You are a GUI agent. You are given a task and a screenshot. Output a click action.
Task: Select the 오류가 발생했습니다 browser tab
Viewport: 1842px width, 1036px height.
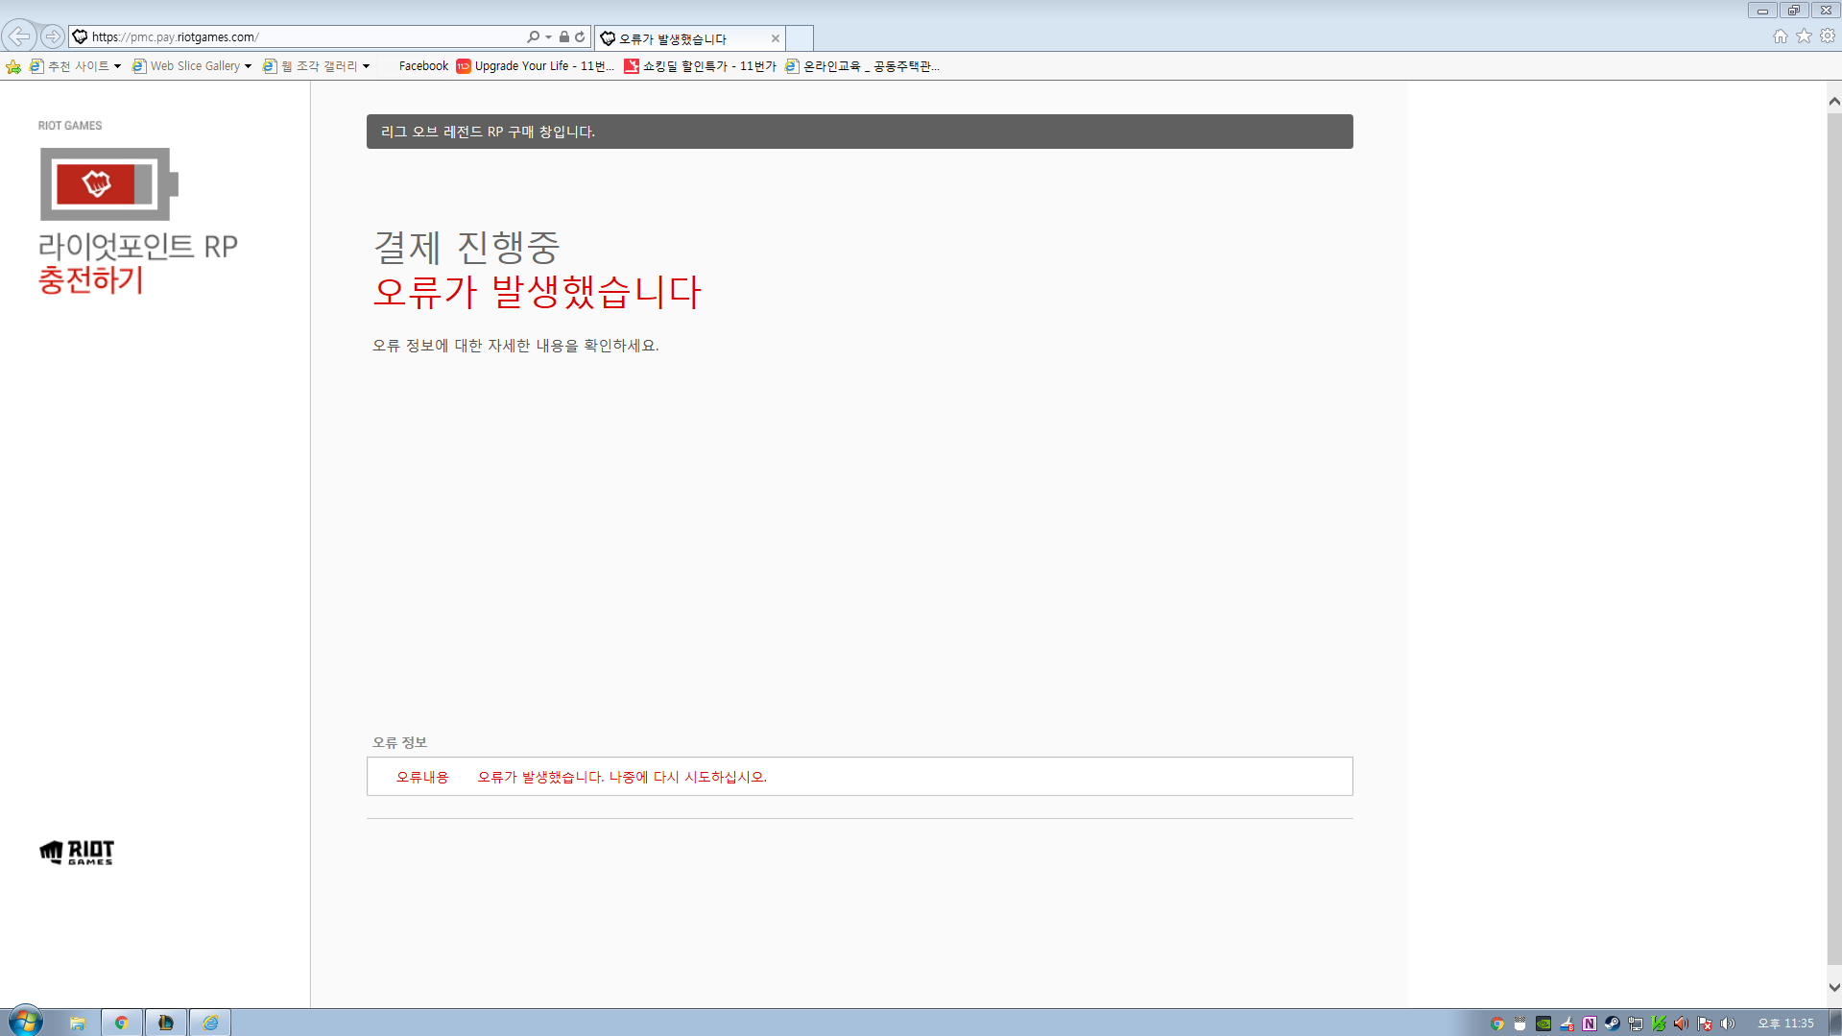click(x=682, y=38)
